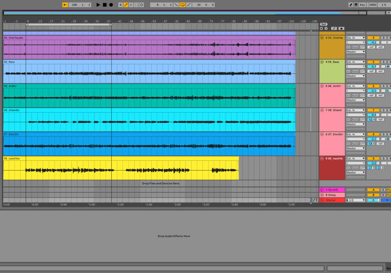Solo the LeadVox track

(x=384, y=159)
